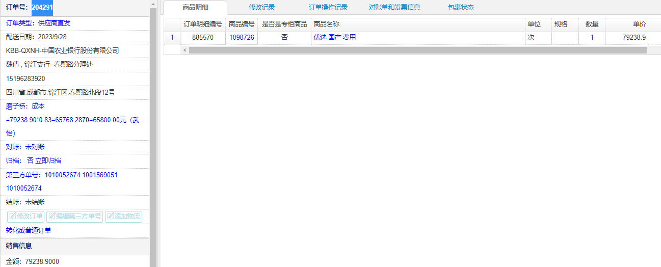Click the 对账:未对账 status
This screenshot has height=267, width=661.
(x=25, y=147)
